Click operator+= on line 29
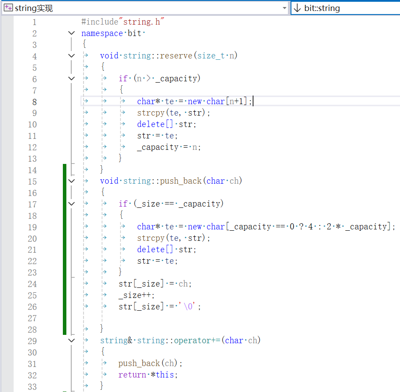The image size is (400, 392). (x=197, y=340)
